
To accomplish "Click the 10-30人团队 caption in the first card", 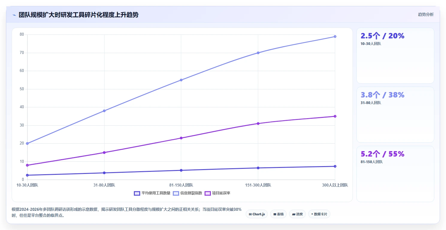I will click(371, 44).
